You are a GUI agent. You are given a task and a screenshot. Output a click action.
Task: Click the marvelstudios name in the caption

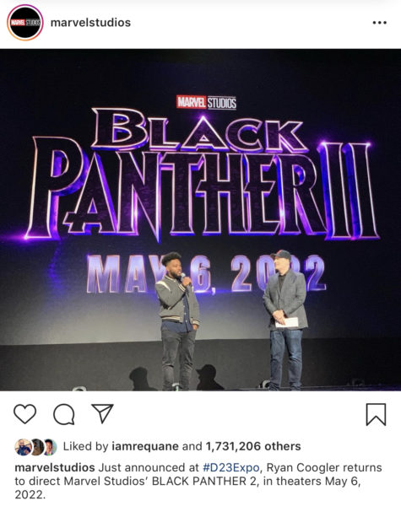[x=55, y=467]
